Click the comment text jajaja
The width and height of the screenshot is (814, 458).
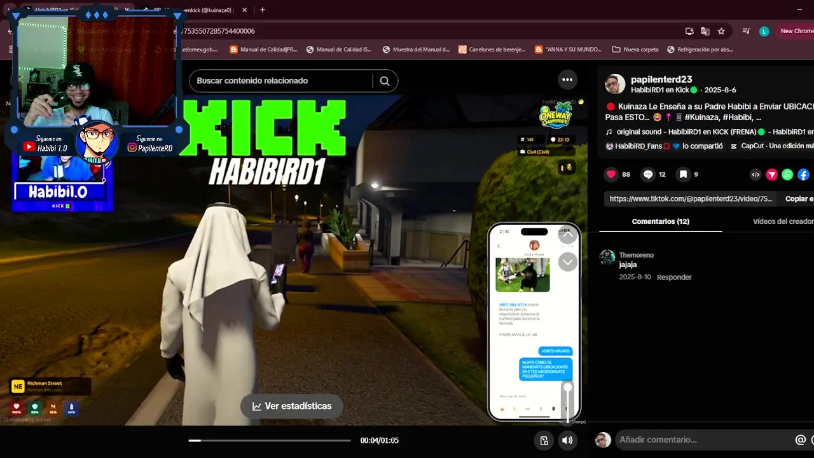pos(628,265)
